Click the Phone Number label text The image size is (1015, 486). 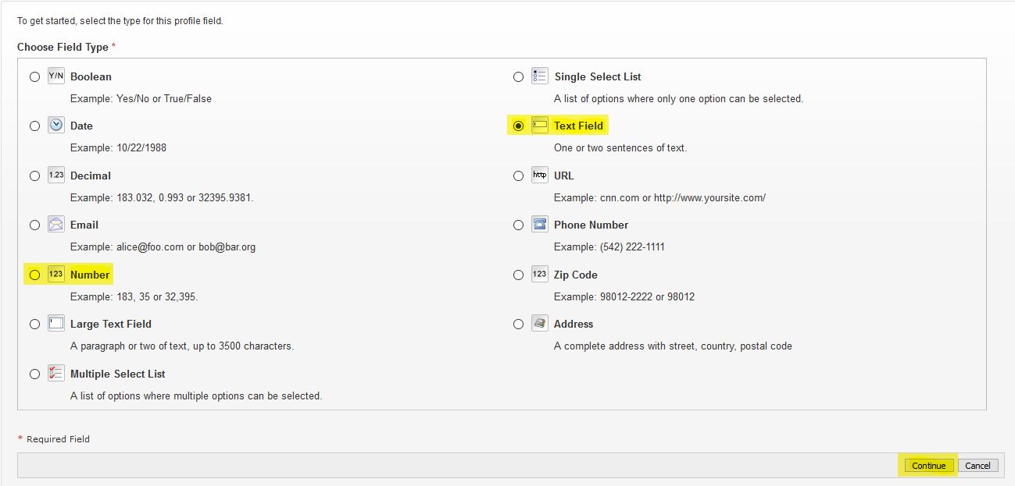point(591,225)
